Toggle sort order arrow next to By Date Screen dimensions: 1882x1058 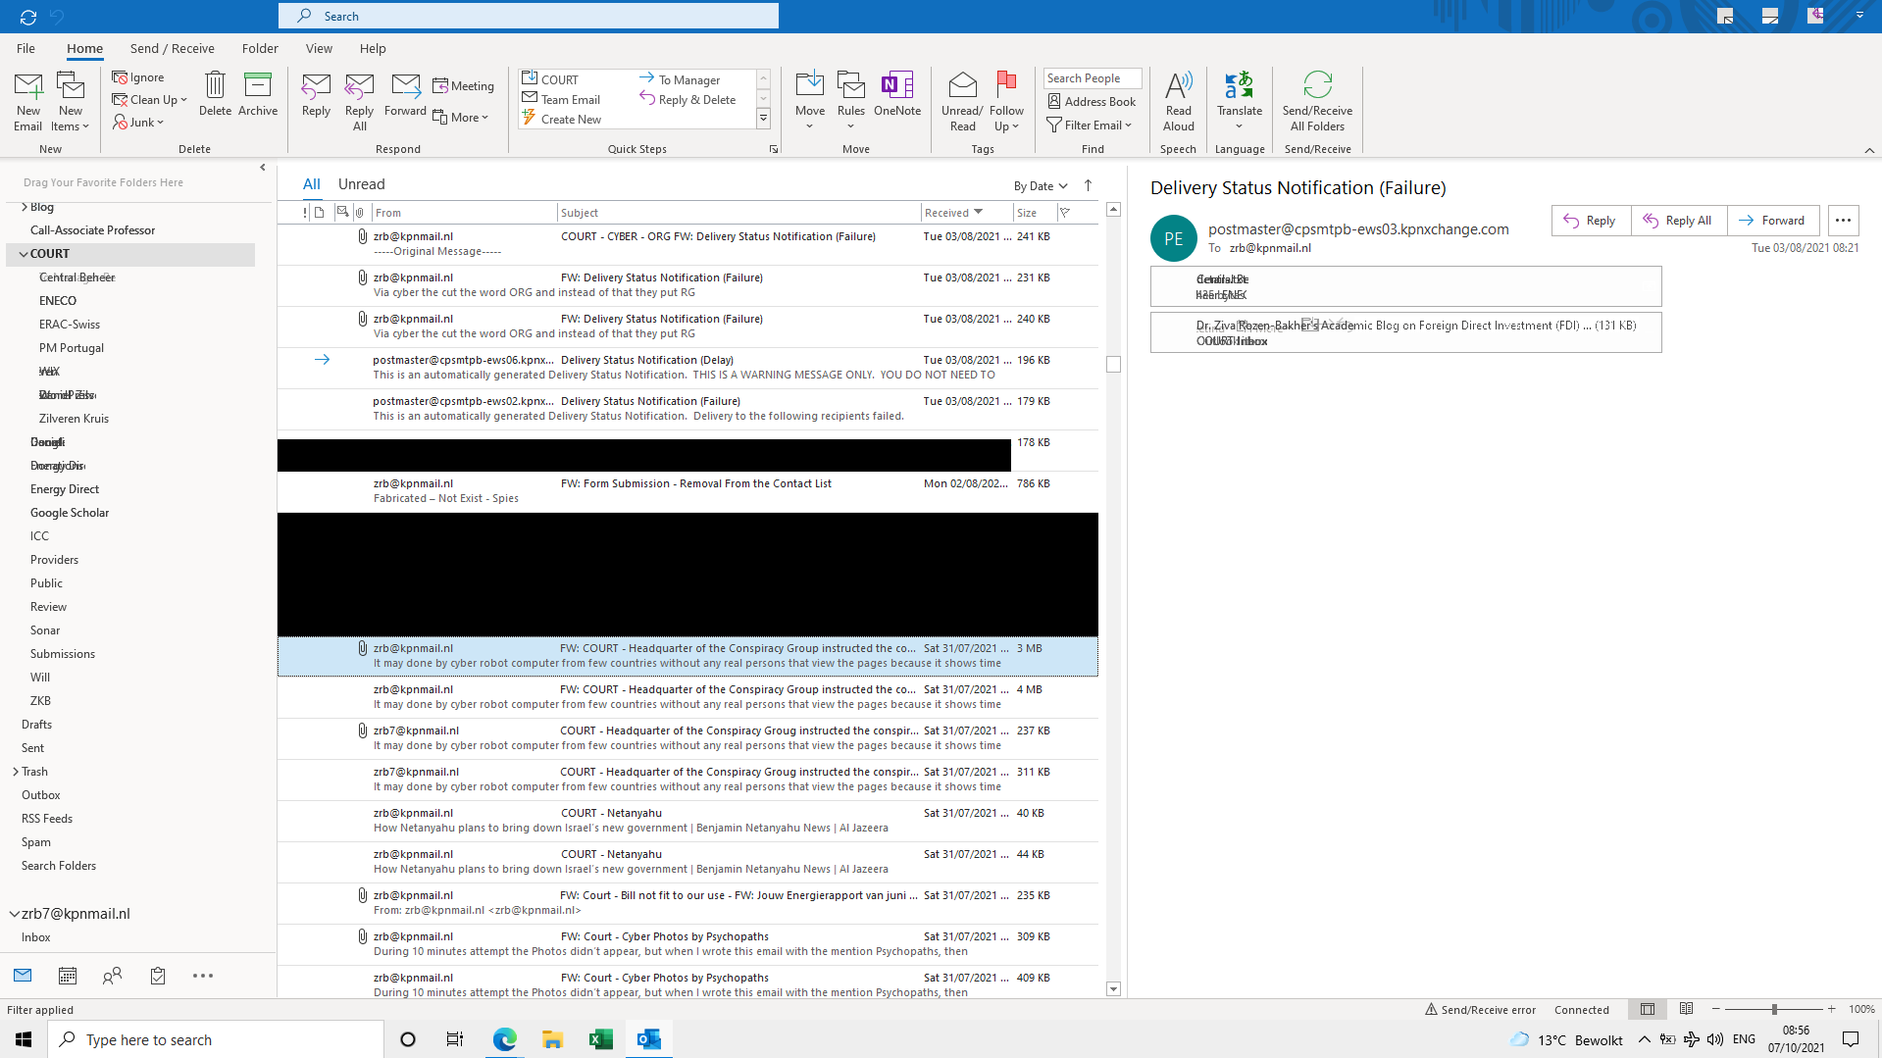pos(1088,185)
